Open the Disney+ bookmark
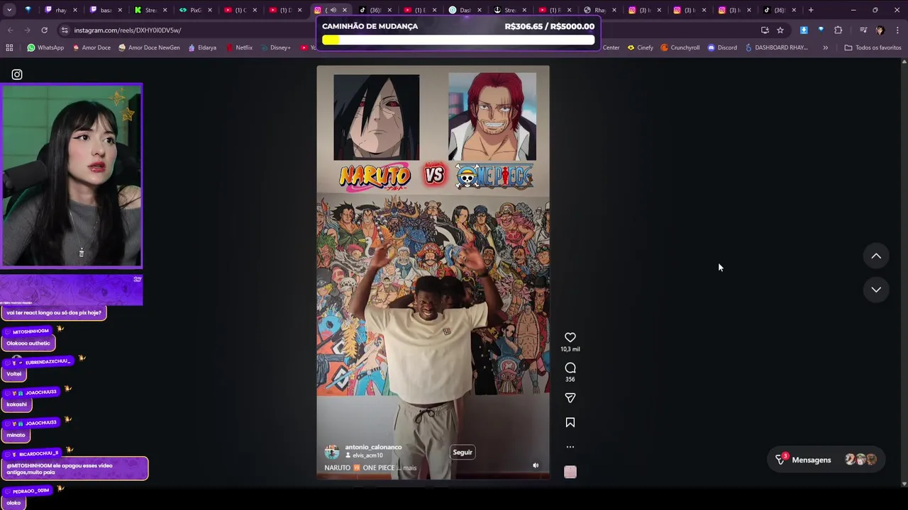The width and height of the screenshot is (908, 510). [275, 47]
